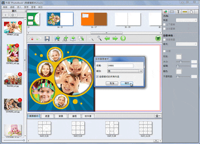Viewport: 200px width, 144px height.
Task: Open the green shopping cart order icon
Action: [x=158, y=38]
